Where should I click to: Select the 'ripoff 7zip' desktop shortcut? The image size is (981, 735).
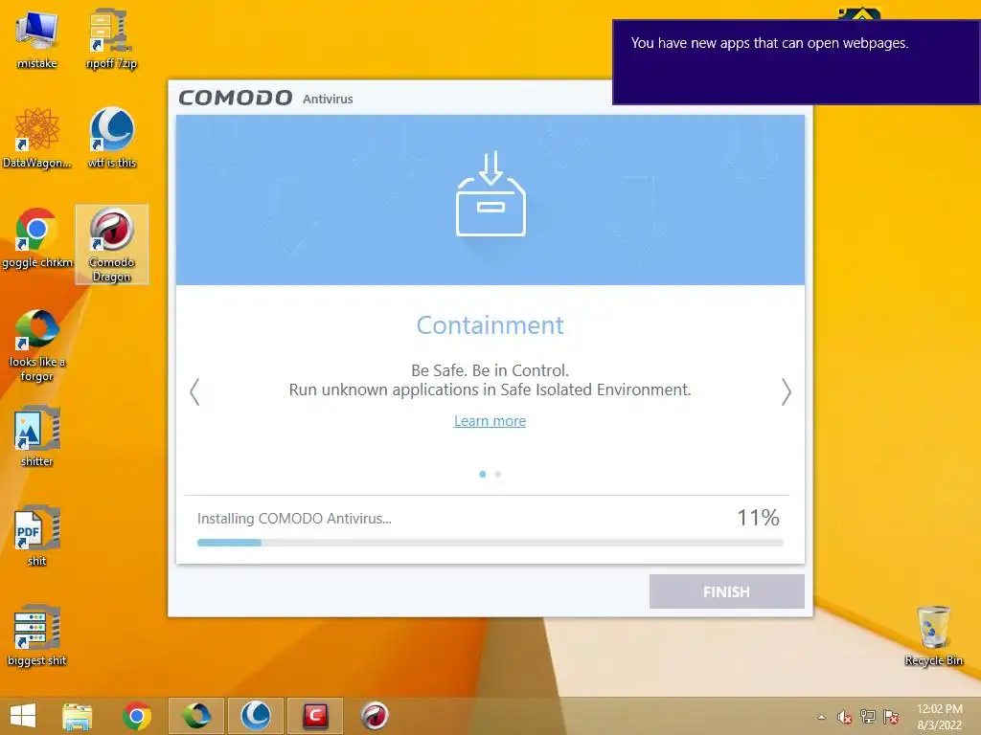click(111, 38)
